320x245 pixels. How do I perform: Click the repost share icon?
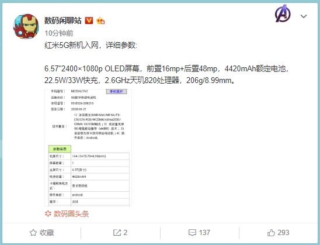pos(117,233)
